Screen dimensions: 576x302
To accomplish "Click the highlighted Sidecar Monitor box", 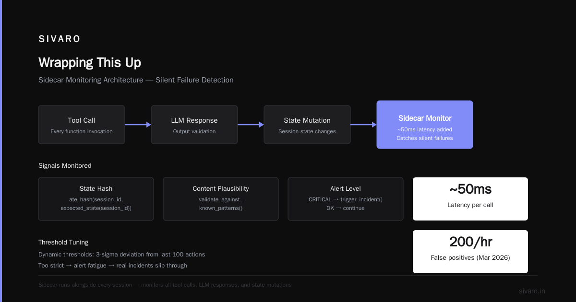I will coord(425,125).
